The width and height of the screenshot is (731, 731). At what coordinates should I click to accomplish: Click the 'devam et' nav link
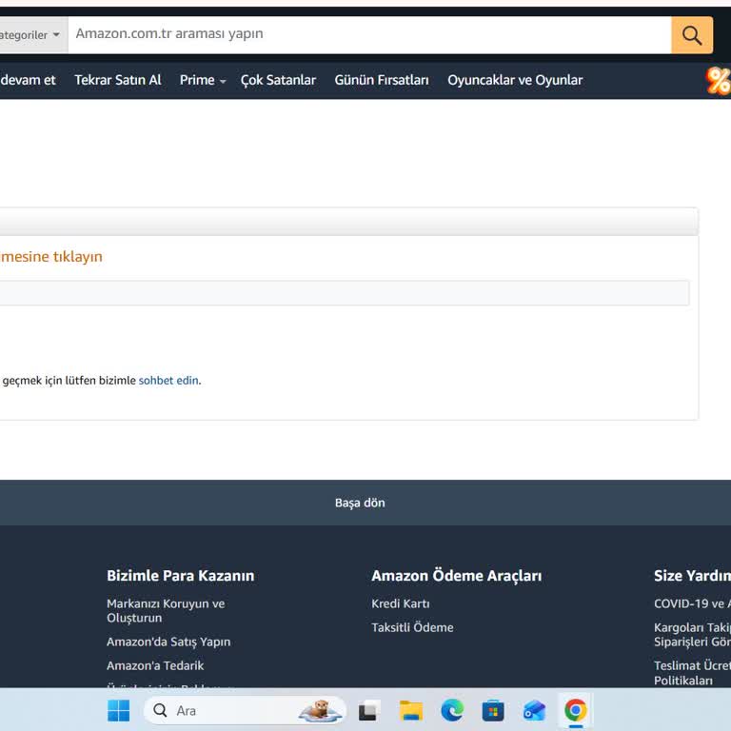(x=28, y=80)
